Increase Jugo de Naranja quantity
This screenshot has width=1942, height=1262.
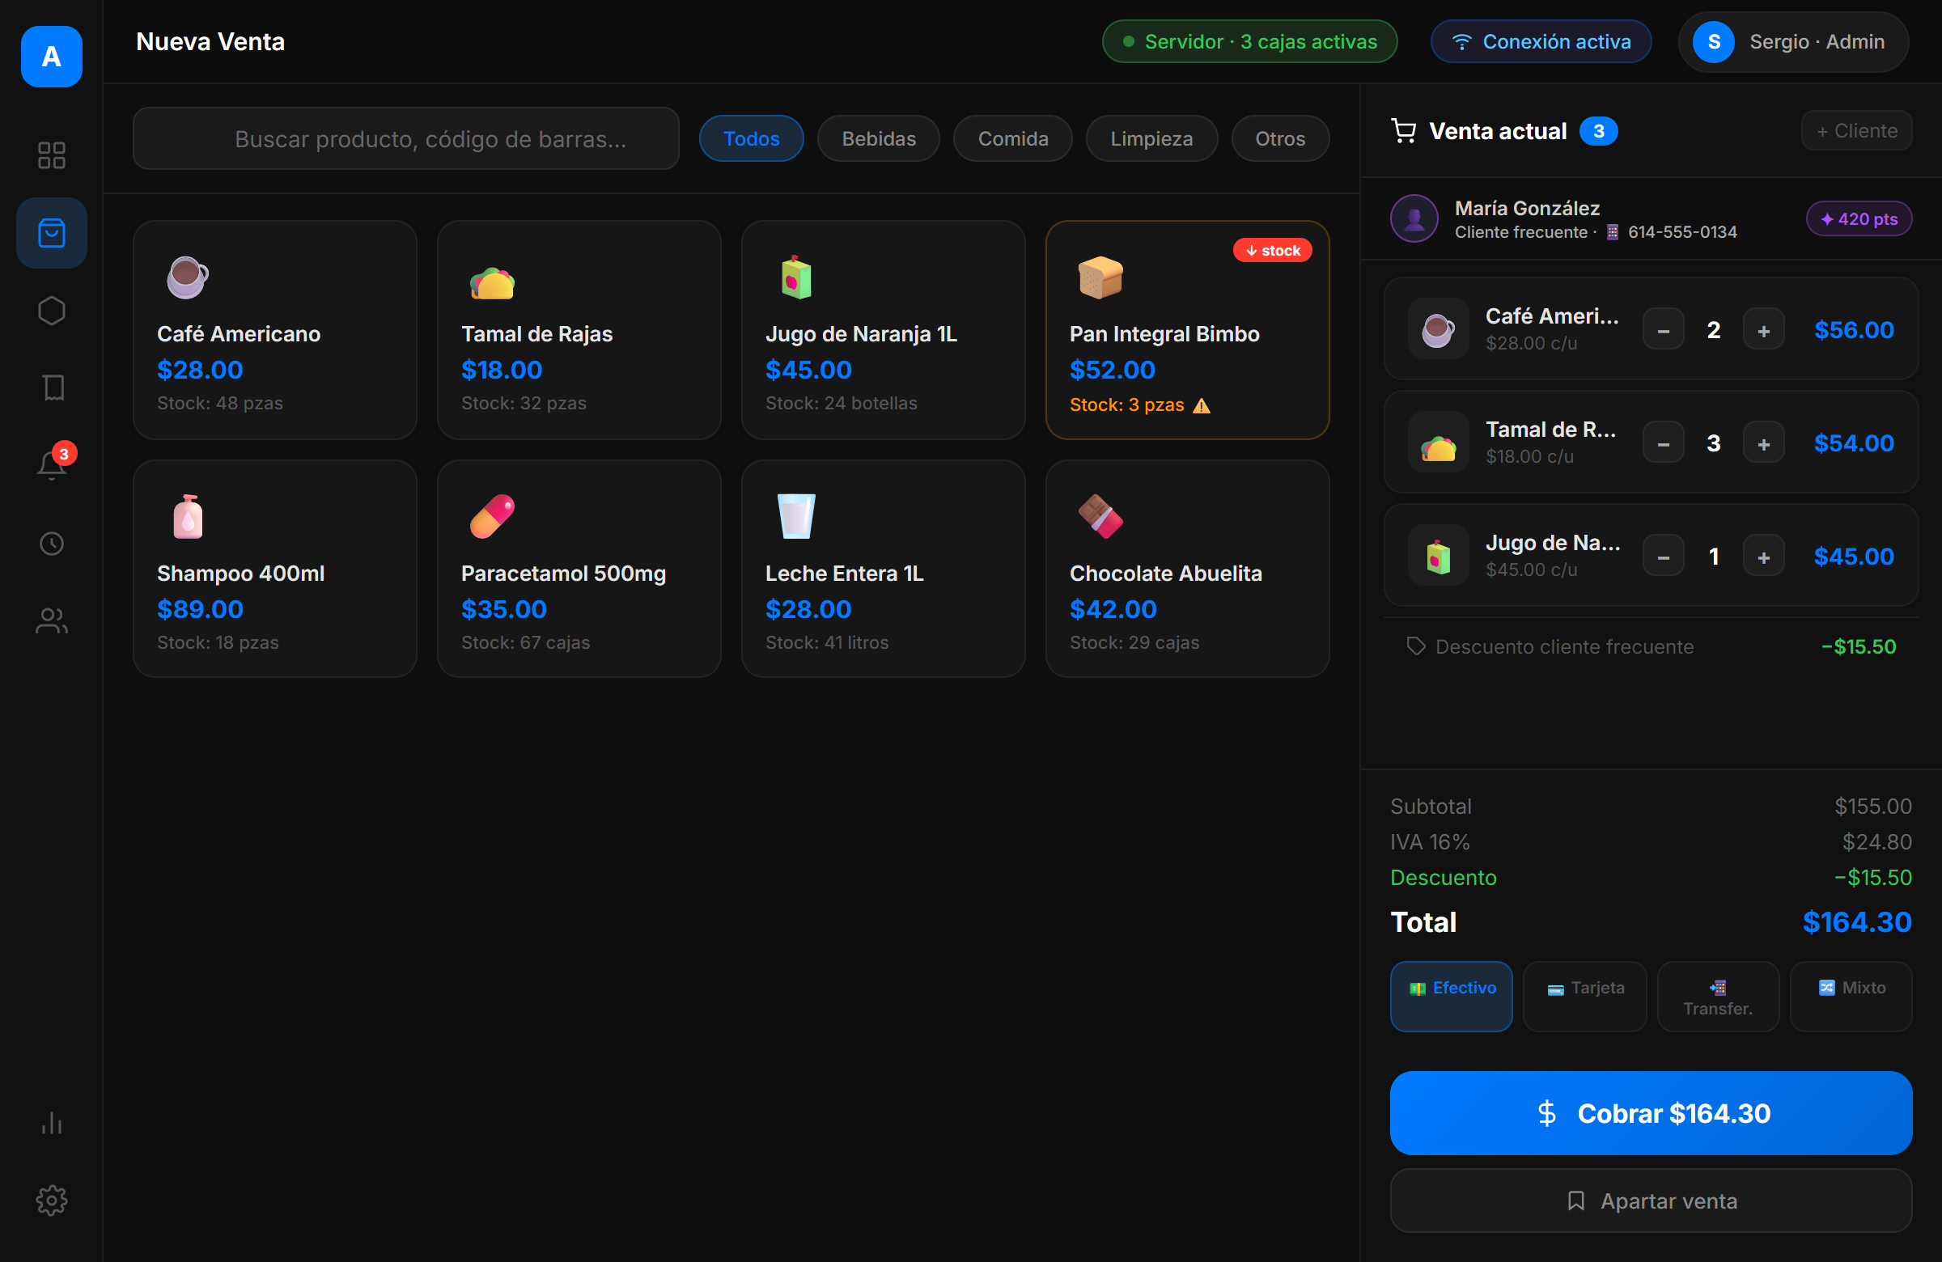1763,557
